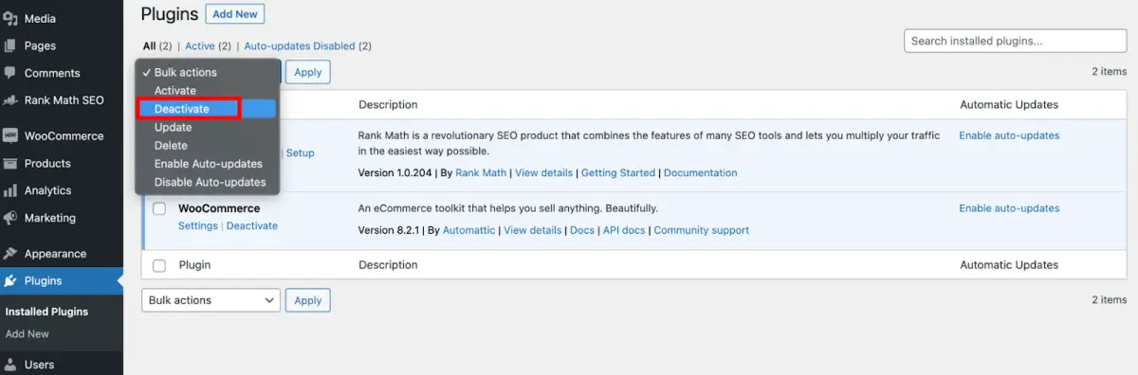Open Rank Math Documentation link
Screen dimensions: 1138x375
pyautogui.click(x=700, y=173)
